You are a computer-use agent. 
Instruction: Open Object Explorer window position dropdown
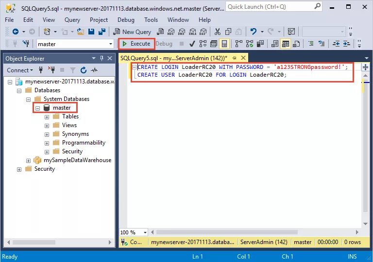coord(93,58)
